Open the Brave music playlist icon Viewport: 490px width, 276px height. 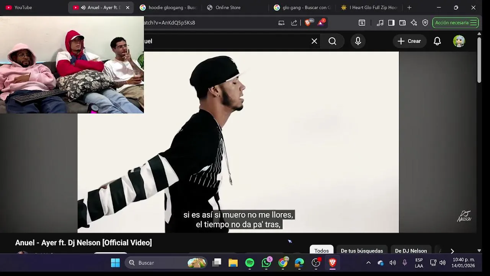tap(380, 23)
